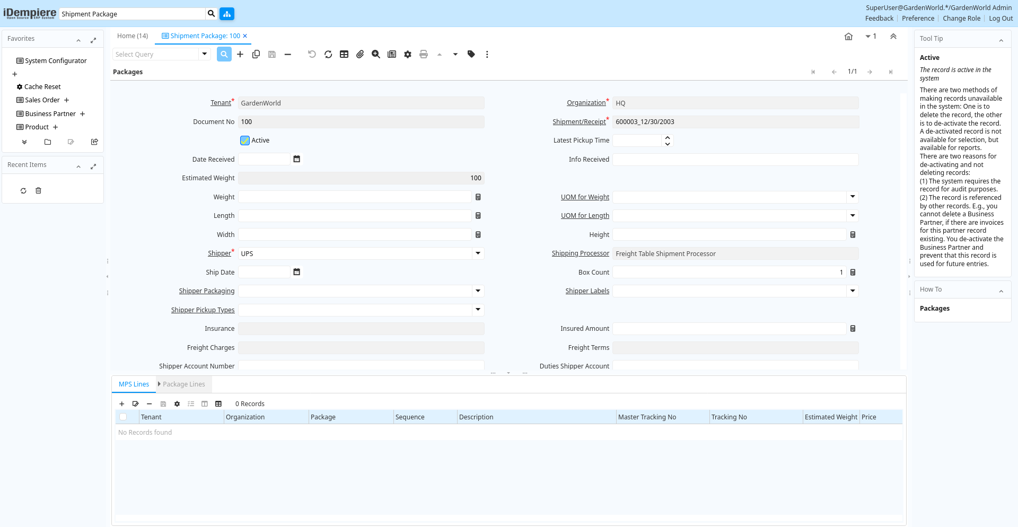The width and height of the screenshot is (1018, 527).
Task: Click the Process gear icon in main toolbar
Action: pyautogui.click(x=408, y=55)
